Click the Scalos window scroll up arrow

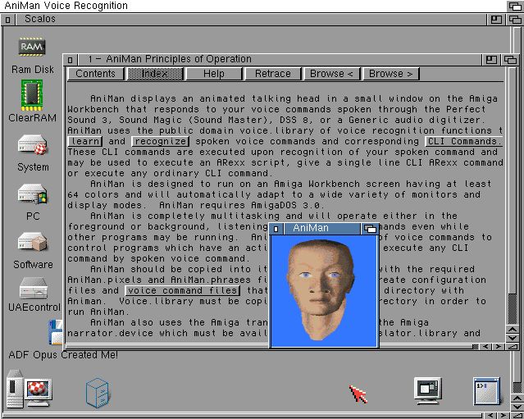[x=517, y=399]
